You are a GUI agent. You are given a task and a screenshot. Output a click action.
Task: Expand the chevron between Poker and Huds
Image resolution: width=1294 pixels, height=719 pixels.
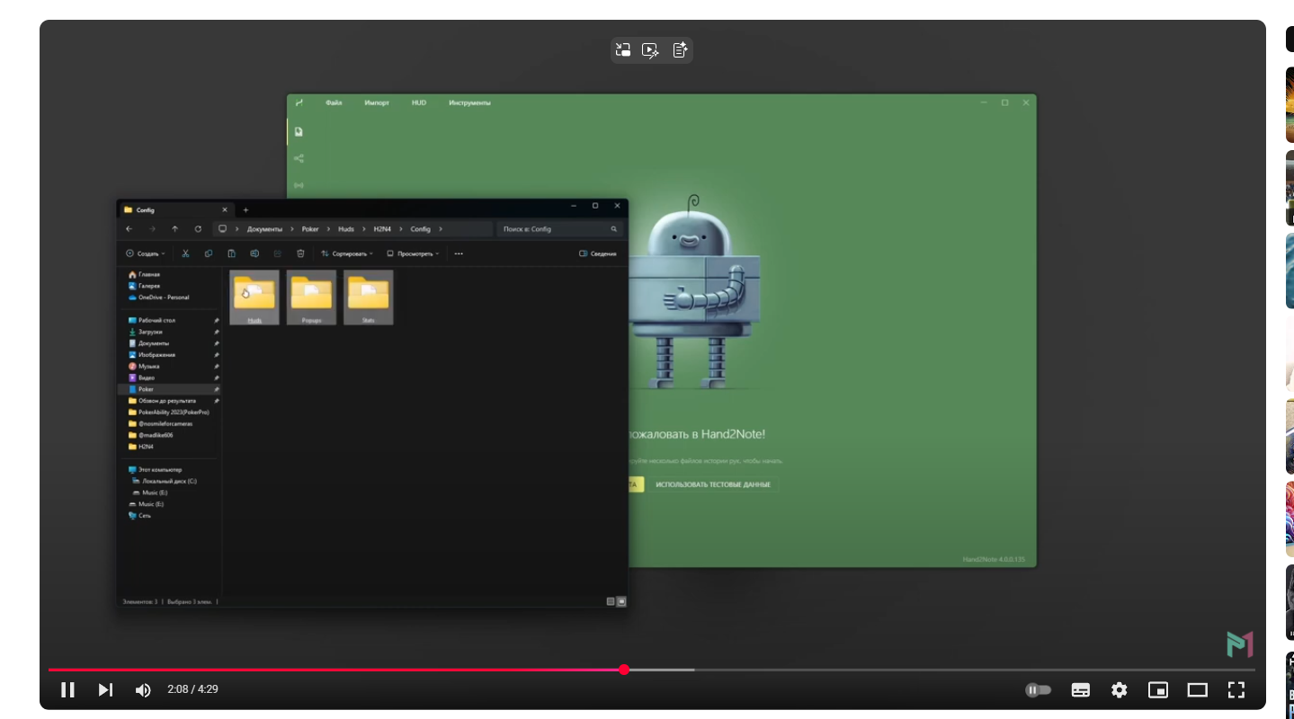tap(328, 229)
